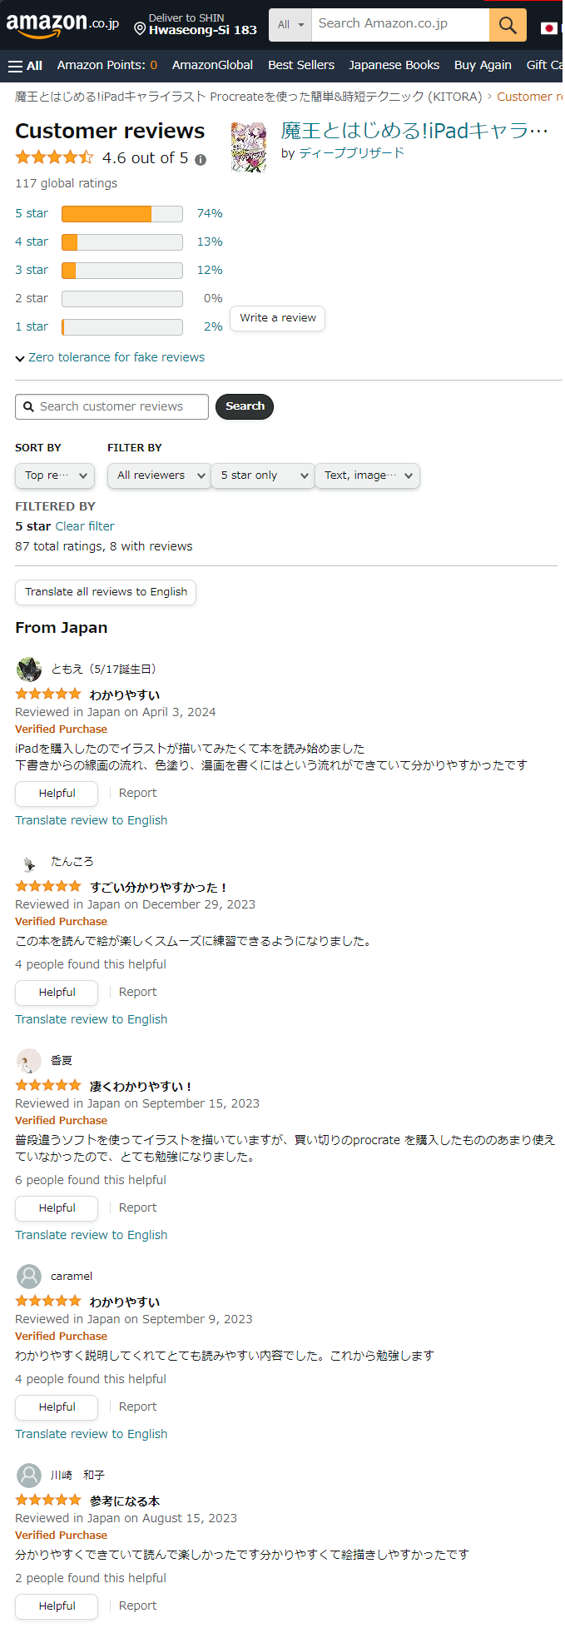The image size is (565, 1628).
Task: Click the 3 star percentage bar
Action: coord(121,270)
